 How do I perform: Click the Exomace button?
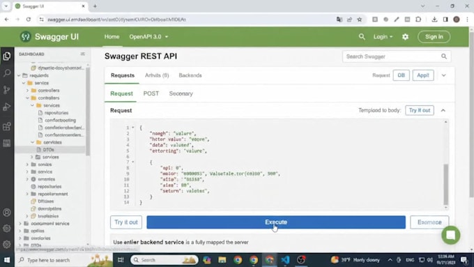pos(429,222)
